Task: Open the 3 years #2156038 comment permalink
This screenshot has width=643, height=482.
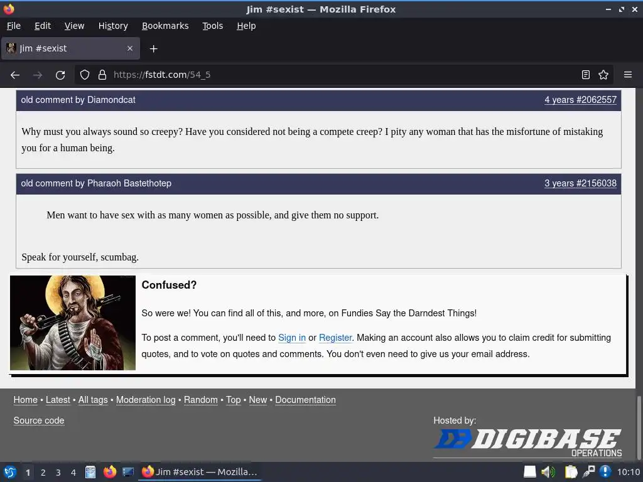Action: click(580, 183)
